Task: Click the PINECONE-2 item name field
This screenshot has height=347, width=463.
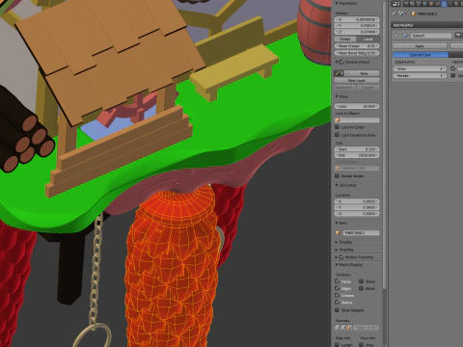Action: [361, 232]
